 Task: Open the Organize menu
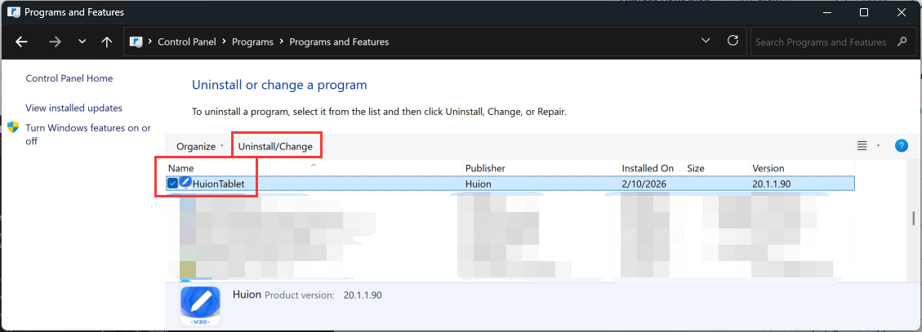tap(200, 146)
